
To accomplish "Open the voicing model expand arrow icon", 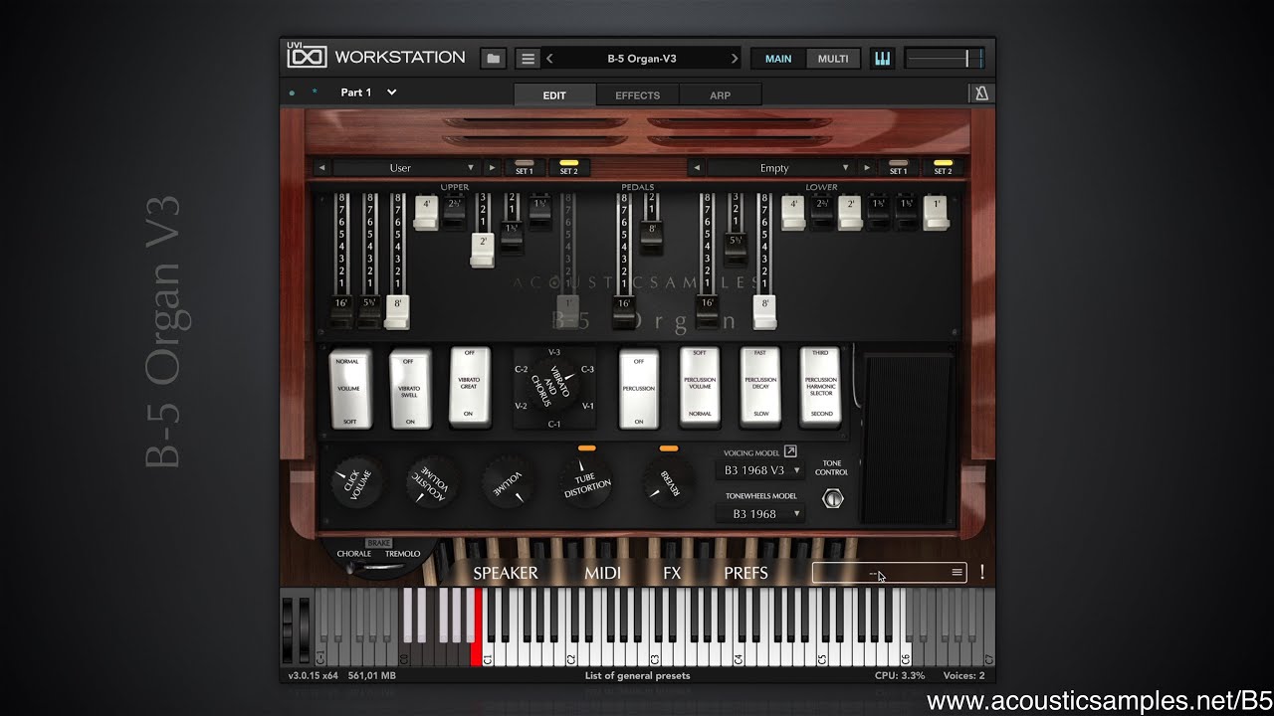I will coord(790,451).
